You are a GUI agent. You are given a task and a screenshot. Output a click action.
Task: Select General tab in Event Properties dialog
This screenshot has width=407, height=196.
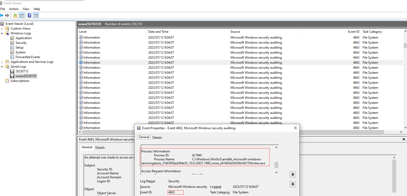coord(144,137)
